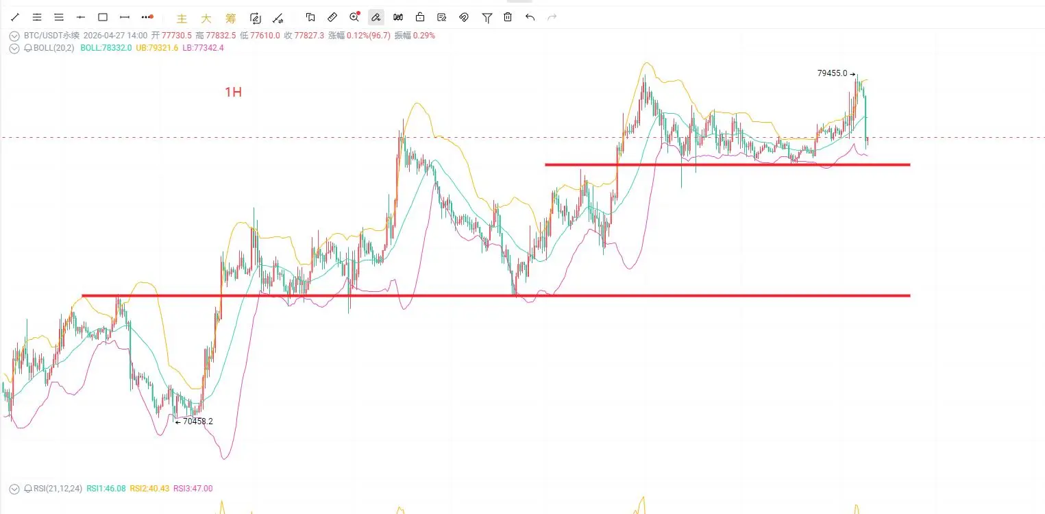
Task: Redo the drawing action
Action: [552, 17]
